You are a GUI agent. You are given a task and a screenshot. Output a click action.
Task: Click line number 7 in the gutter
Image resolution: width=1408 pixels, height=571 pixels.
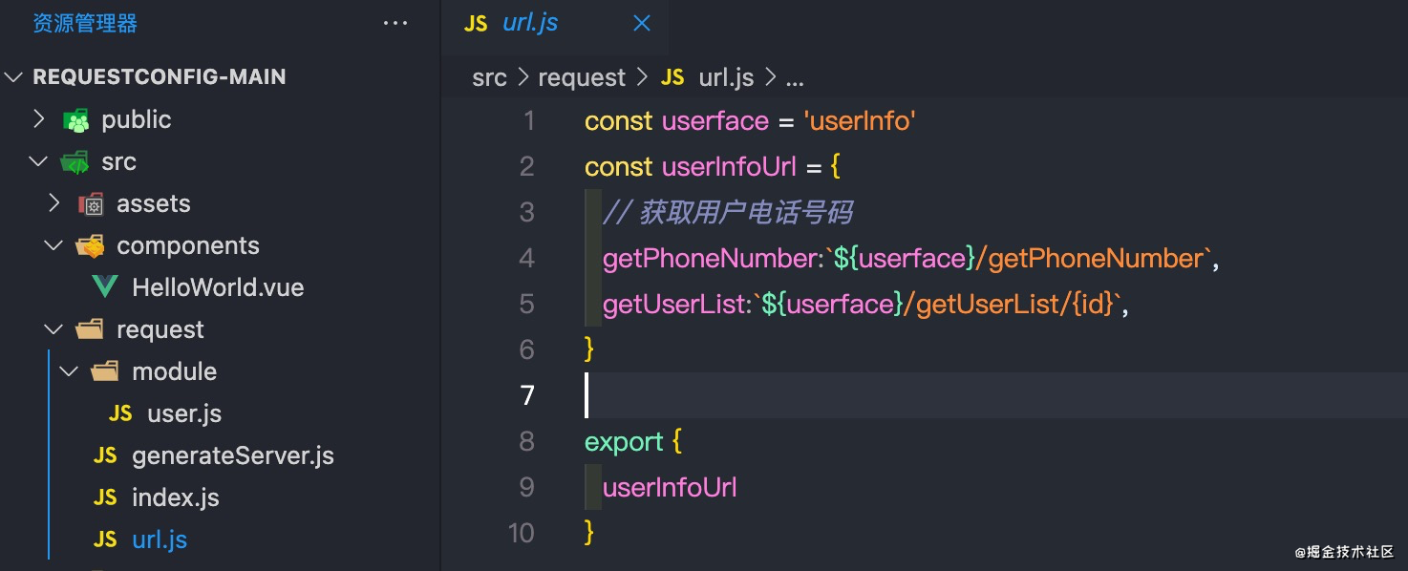[x=527, y=395]
